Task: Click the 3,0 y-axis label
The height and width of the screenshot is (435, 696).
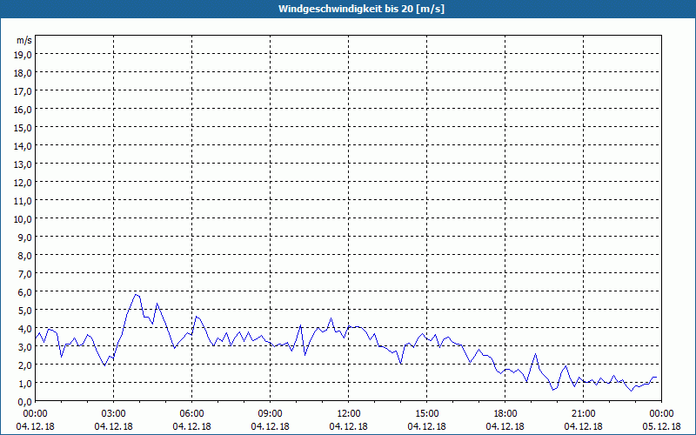Action: [x=25, y=347]
